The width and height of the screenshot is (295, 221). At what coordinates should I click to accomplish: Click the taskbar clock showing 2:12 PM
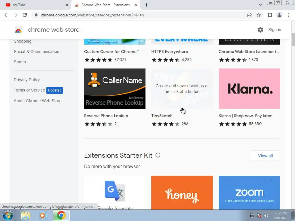coord(280,216)
